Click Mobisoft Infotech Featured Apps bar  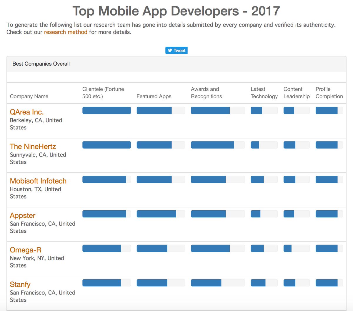point(161,179)
